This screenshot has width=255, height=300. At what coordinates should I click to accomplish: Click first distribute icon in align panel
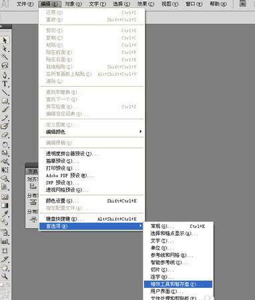click(x=33, y=202)
